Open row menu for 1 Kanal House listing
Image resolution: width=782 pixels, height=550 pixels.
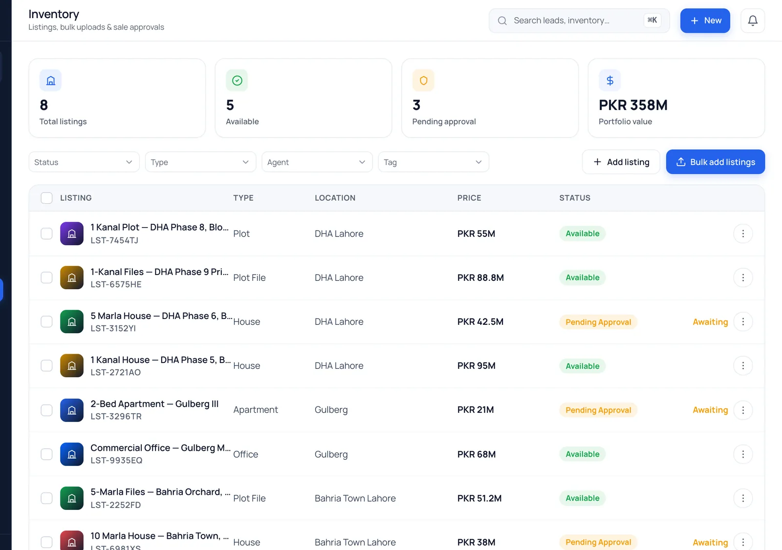pos(743,365)
